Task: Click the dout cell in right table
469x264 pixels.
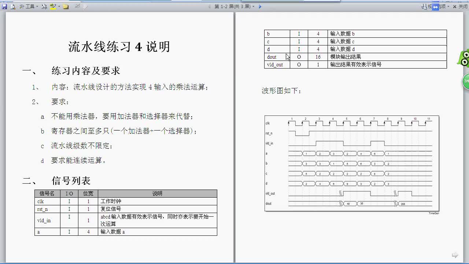Action: (x=277, y=57)
